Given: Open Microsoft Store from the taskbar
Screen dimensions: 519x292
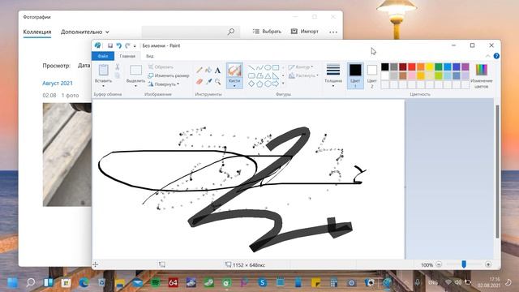Looking at the screenshot, I should pos(66,282).
